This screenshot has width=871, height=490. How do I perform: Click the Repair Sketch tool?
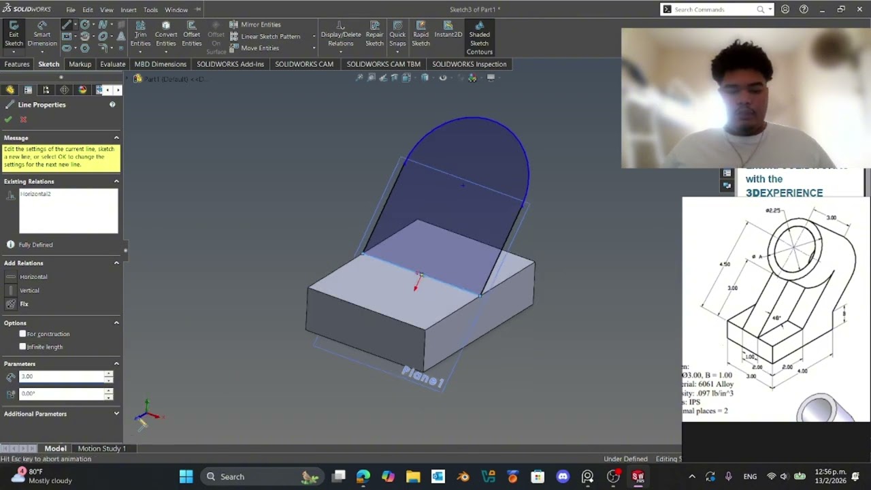374,34
